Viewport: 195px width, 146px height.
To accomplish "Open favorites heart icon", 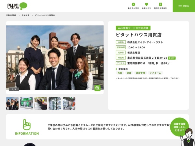I will coord(147,4).
